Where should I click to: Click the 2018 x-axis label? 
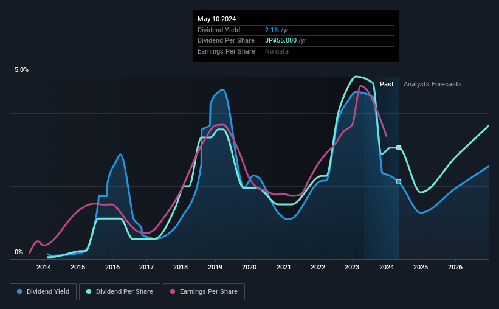pyautogui.click(x=181, y=267)
